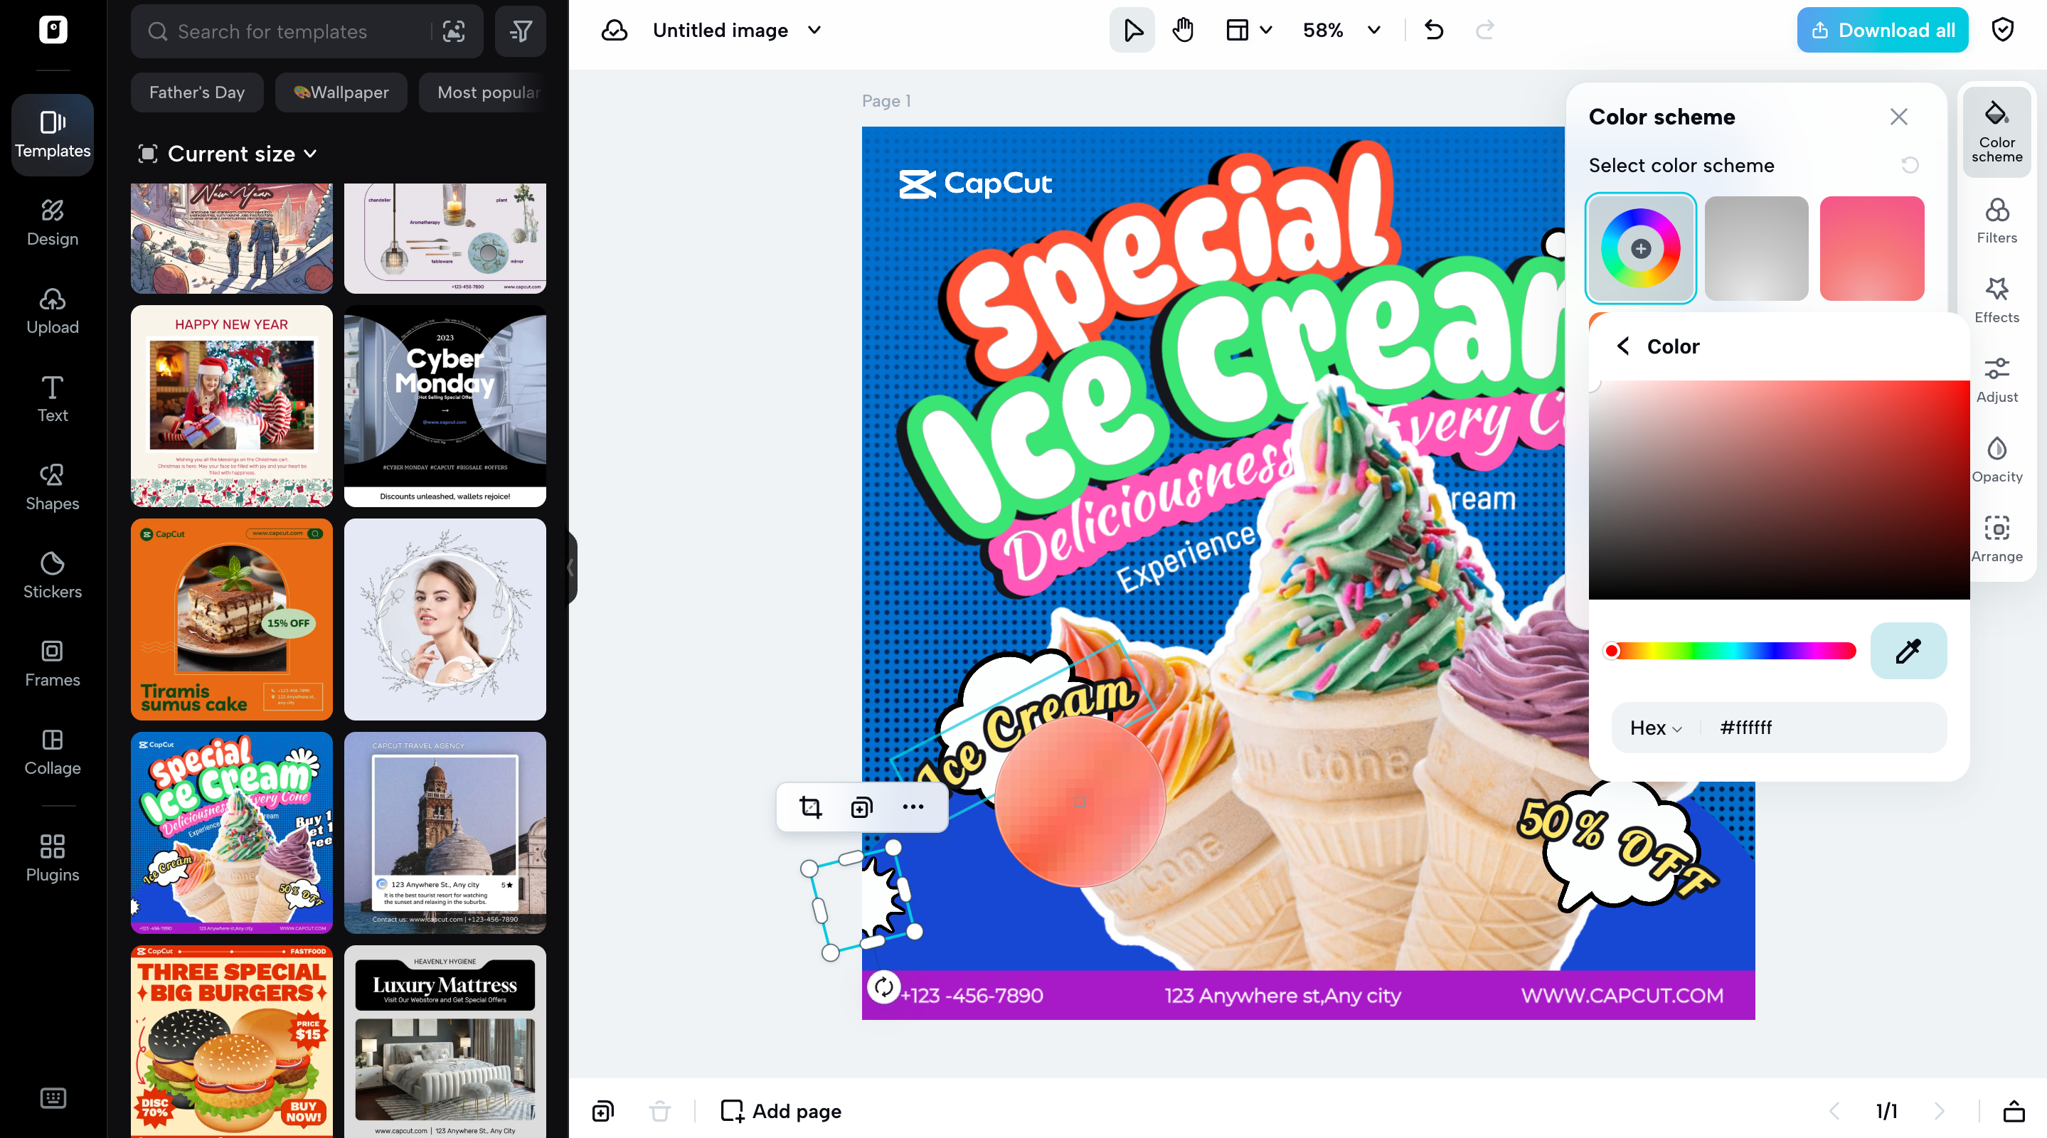The height and width of the screenshot is (1138, 2047).
Task: Open the Arrange panel
Action: (x=1997, y=539)
